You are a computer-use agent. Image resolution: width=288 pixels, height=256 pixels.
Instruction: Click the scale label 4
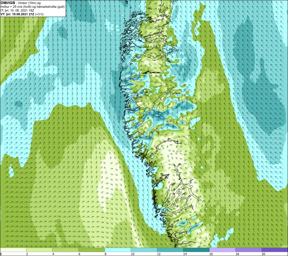click(53, 254)
